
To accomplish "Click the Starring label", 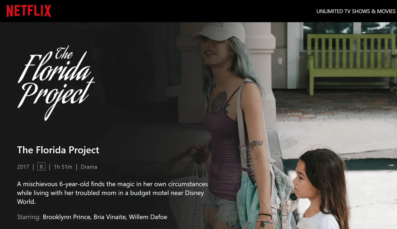I will tap(29, 217).
